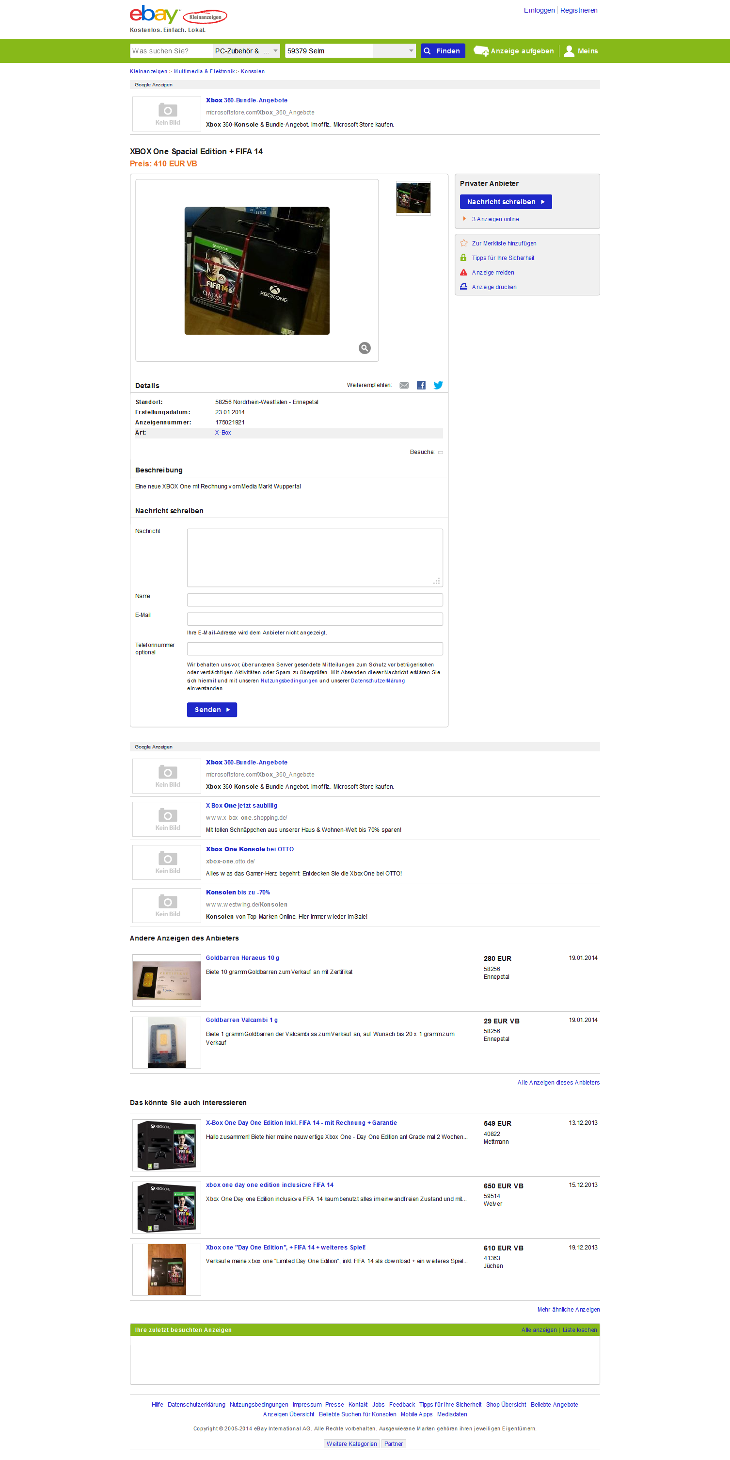The width and height of the screenshot is (730, 1460).
Task: Share listing on Twitter bird icon
Action: tap(438, 386)
